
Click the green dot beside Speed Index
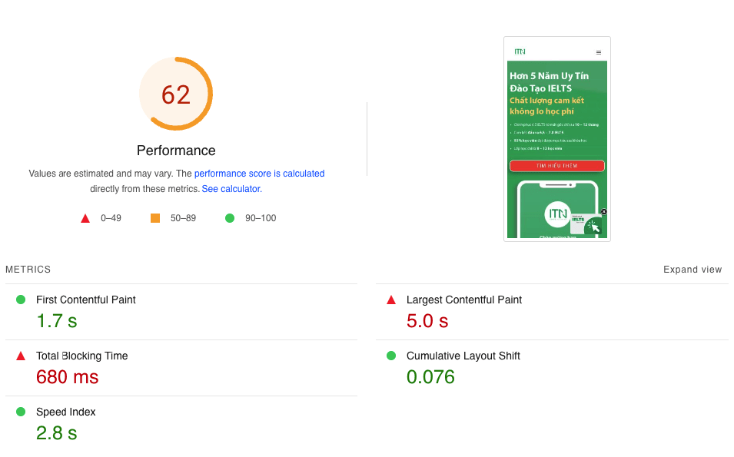[x=21, y=412]
